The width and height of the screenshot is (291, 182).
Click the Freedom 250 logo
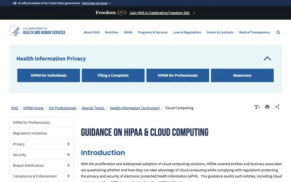111,13
